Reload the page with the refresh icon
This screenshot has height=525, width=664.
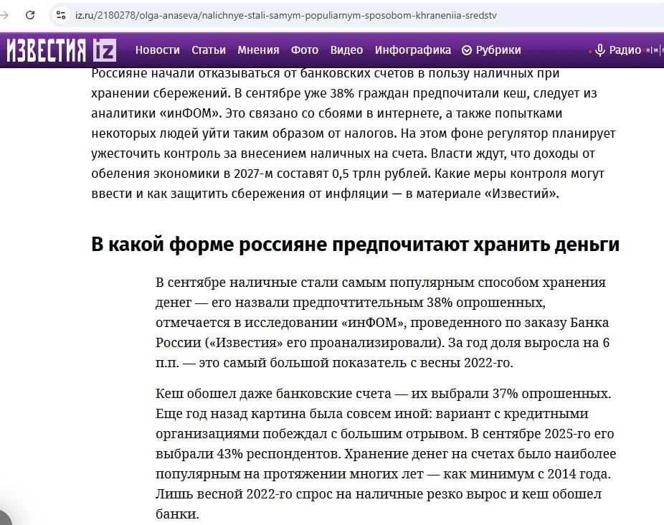click(x=30, y=15)
